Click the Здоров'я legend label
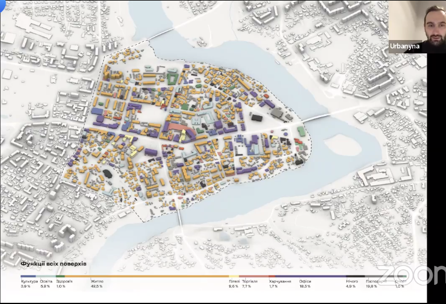The width and height of the screenshot is (446, 304). click(x=64, y=282)
